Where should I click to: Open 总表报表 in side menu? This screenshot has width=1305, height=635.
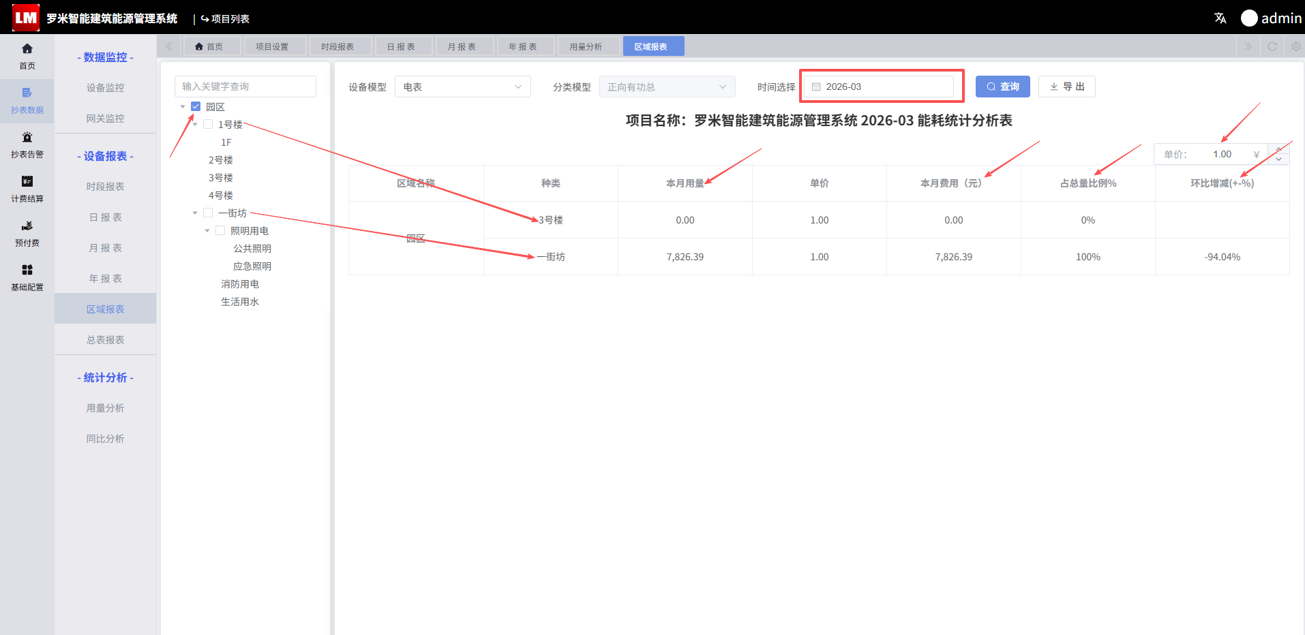(106, 339)
